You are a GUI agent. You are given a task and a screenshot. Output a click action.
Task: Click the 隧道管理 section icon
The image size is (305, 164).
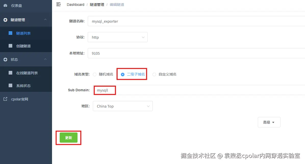(x=5, y=20)
